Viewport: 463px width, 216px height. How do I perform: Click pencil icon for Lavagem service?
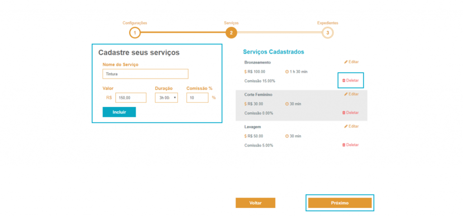(346, 127)
